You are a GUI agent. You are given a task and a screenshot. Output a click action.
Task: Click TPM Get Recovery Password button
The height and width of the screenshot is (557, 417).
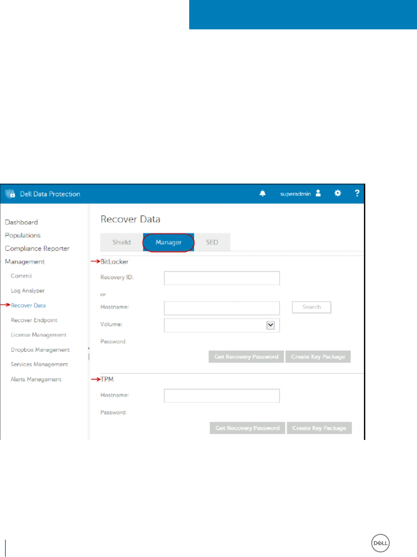pyautogui.click(x=247, y=428)
